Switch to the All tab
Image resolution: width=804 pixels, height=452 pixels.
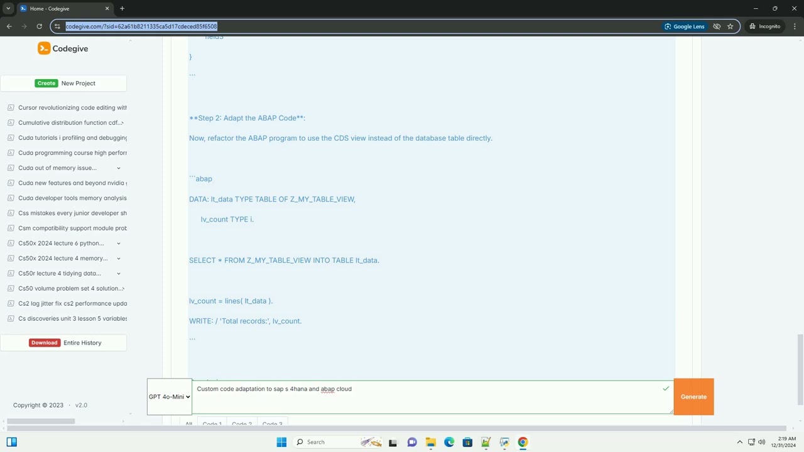click(188, 424)
